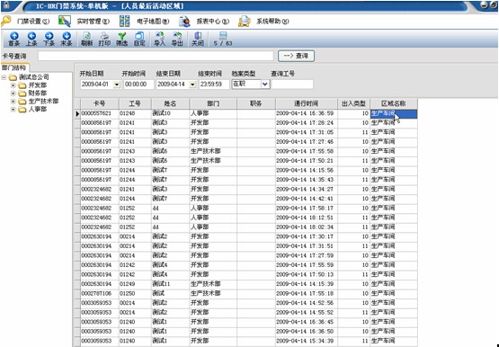The image size is (499, 347).
Task: Sort by the 职务 column header
Action: 256,103
